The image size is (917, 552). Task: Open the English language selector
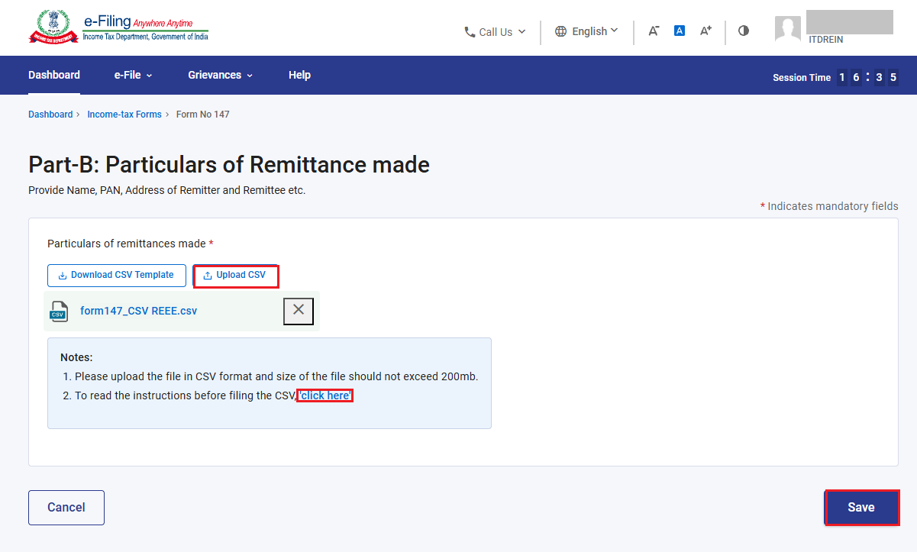click(586, 31)
